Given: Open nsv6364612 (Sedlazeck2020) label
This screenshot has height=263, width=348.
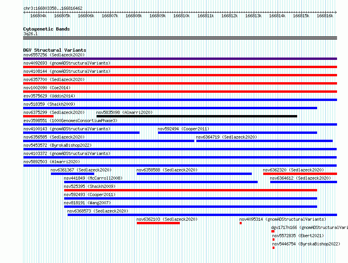Looking at the screenshot, I should pos(300,178).
